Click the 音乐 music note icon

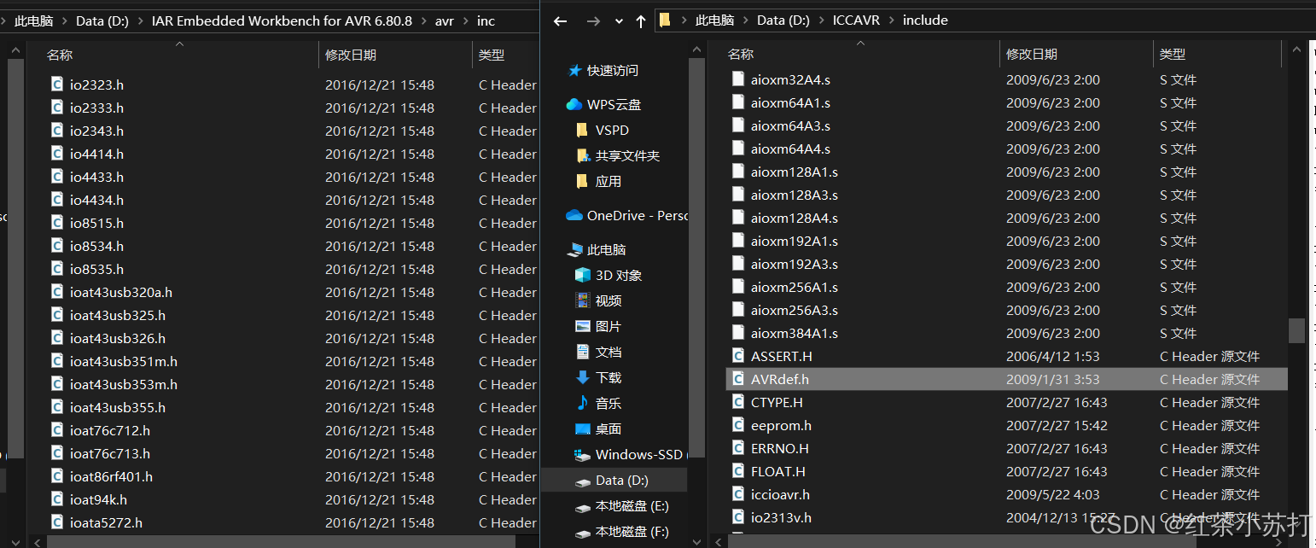pos(583,403)
